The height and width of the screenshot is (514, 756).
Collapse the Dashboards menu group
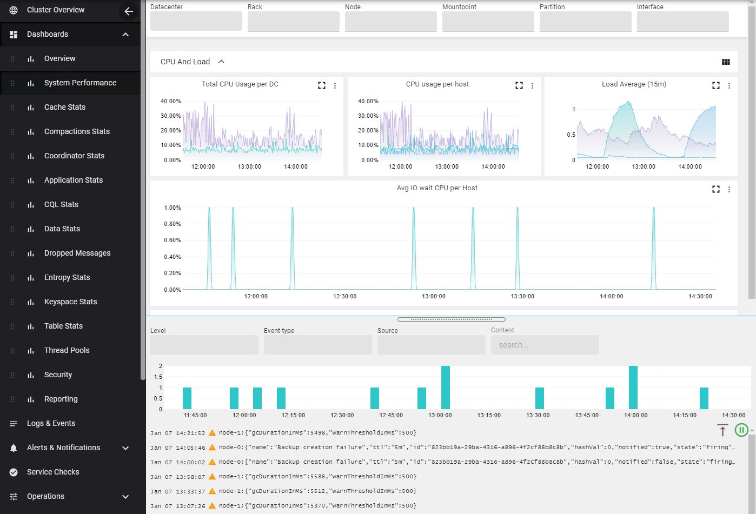[125, 35]
